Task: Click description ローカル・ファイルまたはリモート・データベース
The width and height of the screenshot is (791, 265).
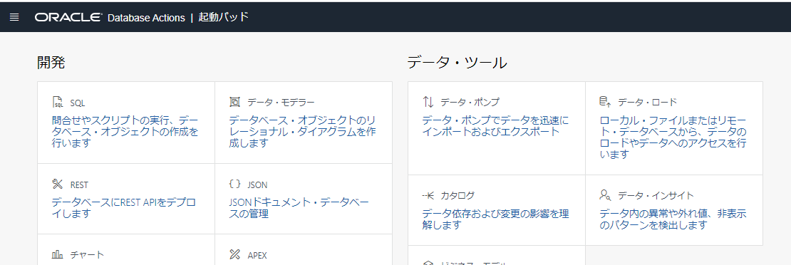Action: pos(673,137)
